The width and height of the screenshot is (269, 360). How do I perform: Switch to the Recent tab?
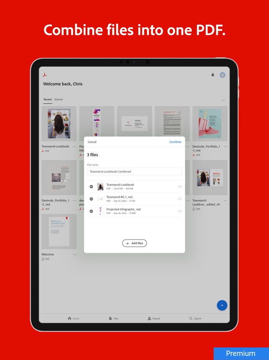(x=48, y=99)
